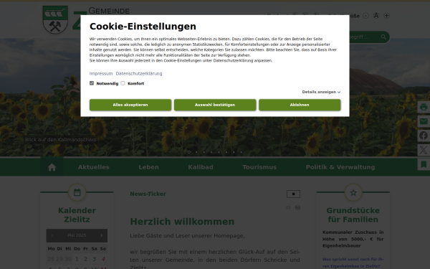Open the Facebook share icon

[x=424, y=136]
